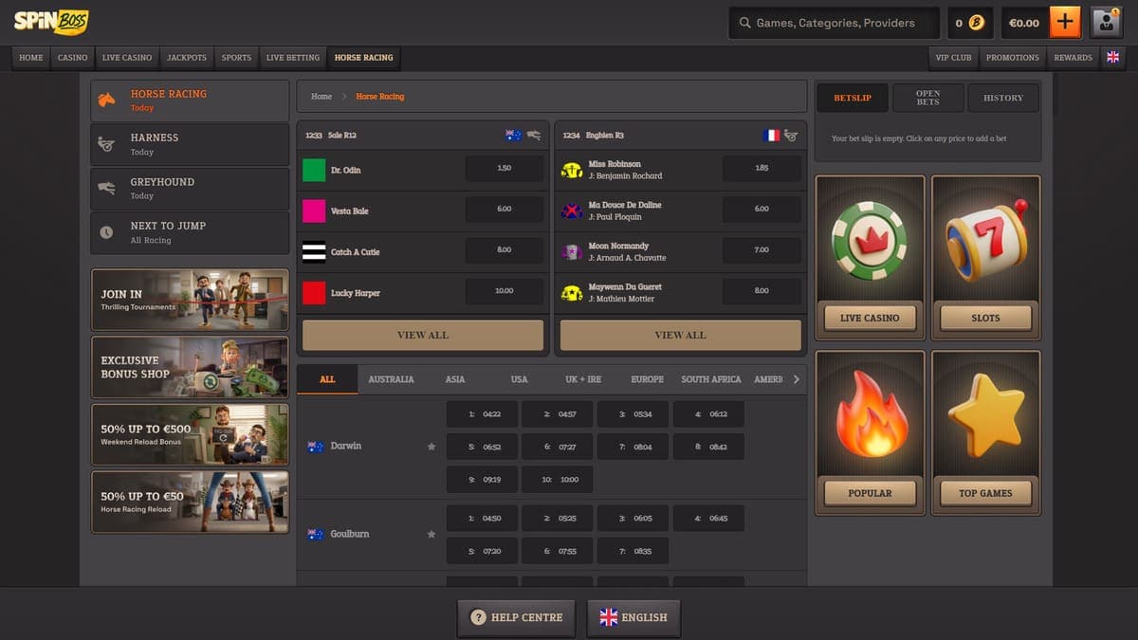Select Lucky Harper red silk swatch

(314, 293)
